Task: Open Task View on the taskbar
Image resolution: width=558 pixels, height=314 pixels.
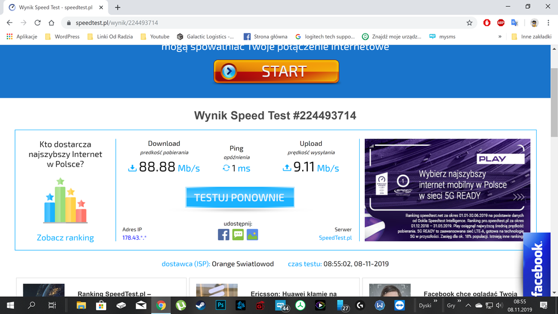Action: 52,306
